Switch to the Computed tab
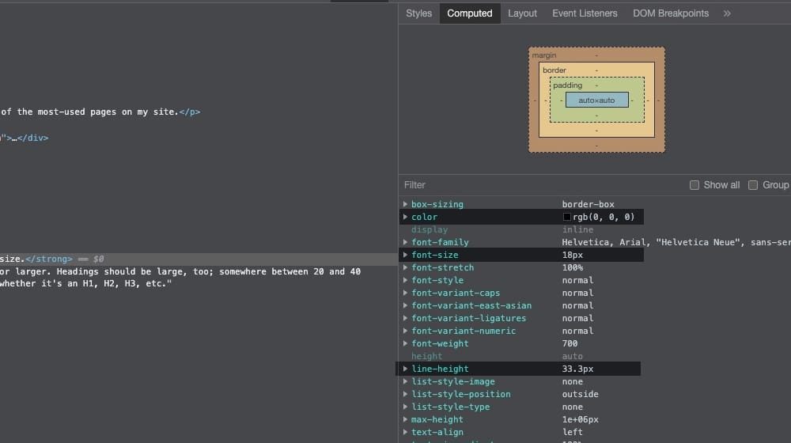 coord(469,13)
